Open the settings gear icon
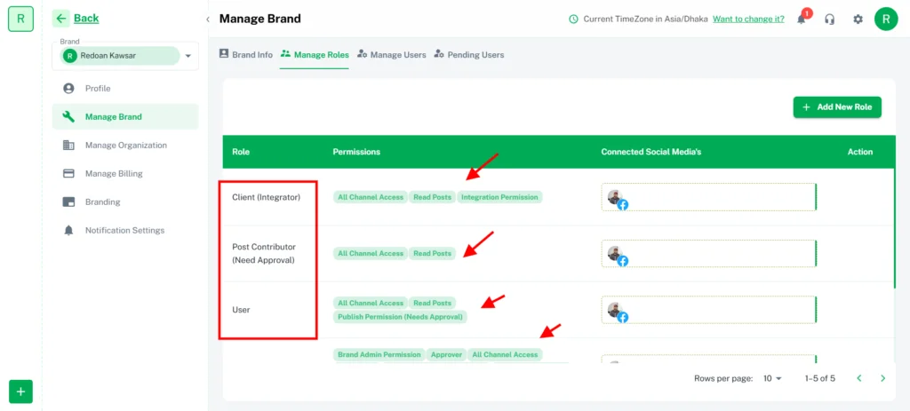 tap(858, 20)
